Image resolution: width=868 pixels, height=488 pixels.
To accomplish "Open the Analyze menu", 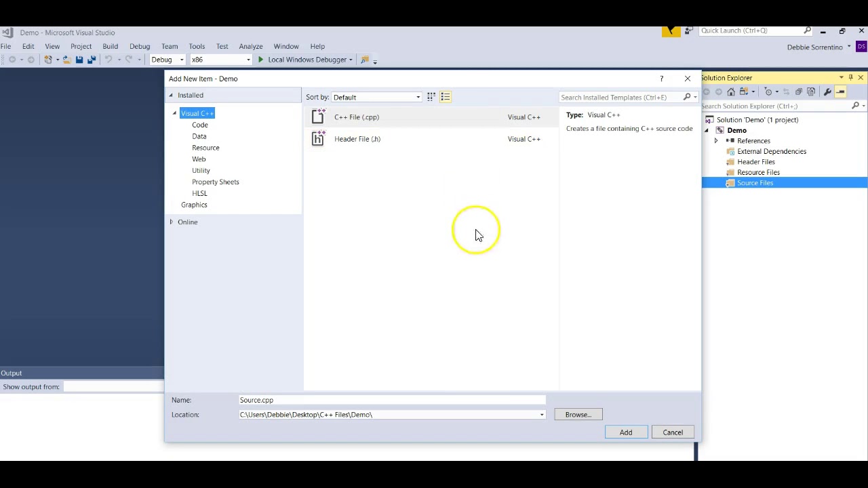I will [x=251, y=46].
